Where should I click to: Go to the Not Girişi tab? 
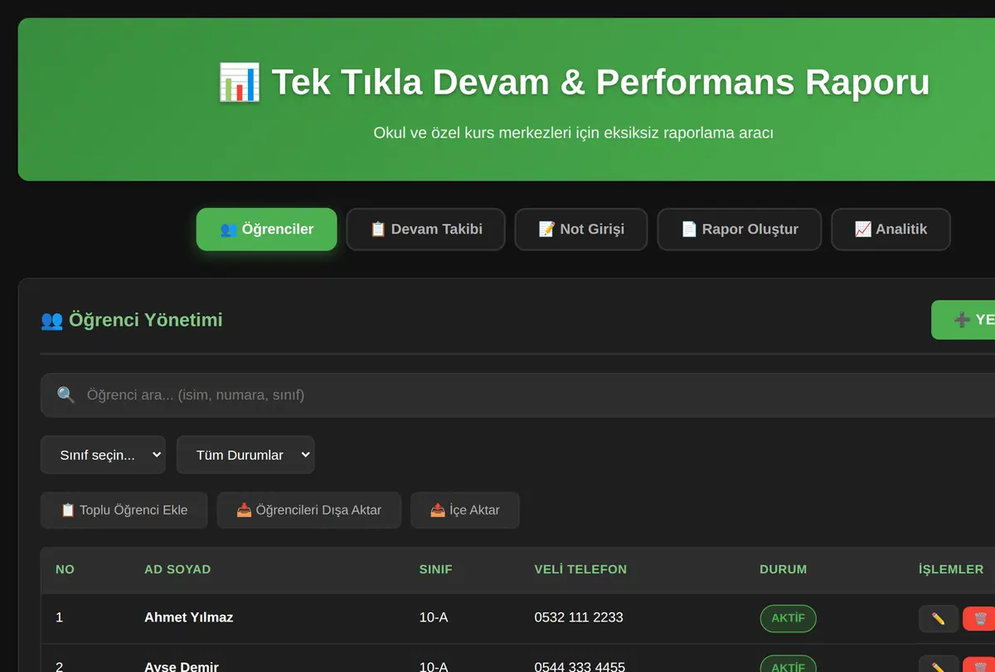pos(581,230)
